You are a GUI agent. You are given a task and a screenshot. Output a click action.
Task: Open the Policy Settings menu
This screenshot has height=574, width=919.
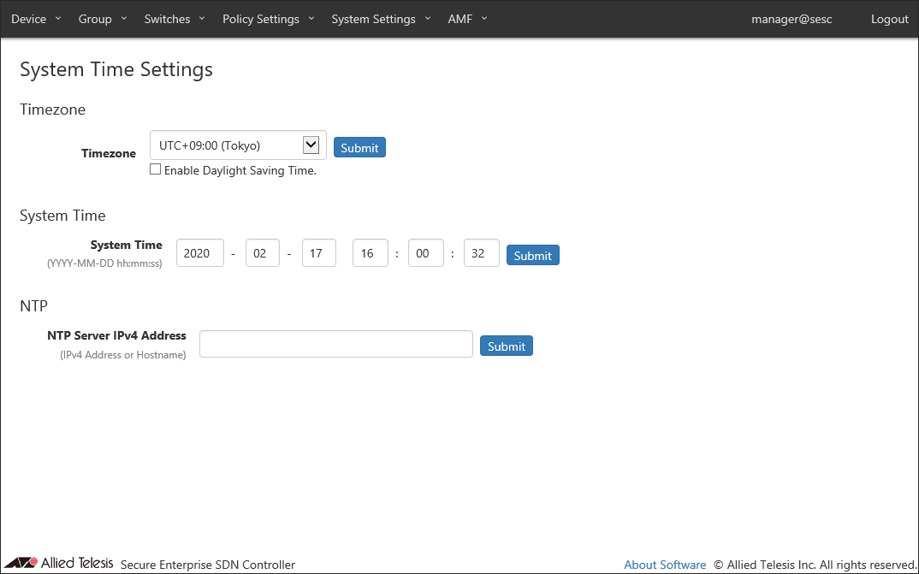[x=268, y=19]
